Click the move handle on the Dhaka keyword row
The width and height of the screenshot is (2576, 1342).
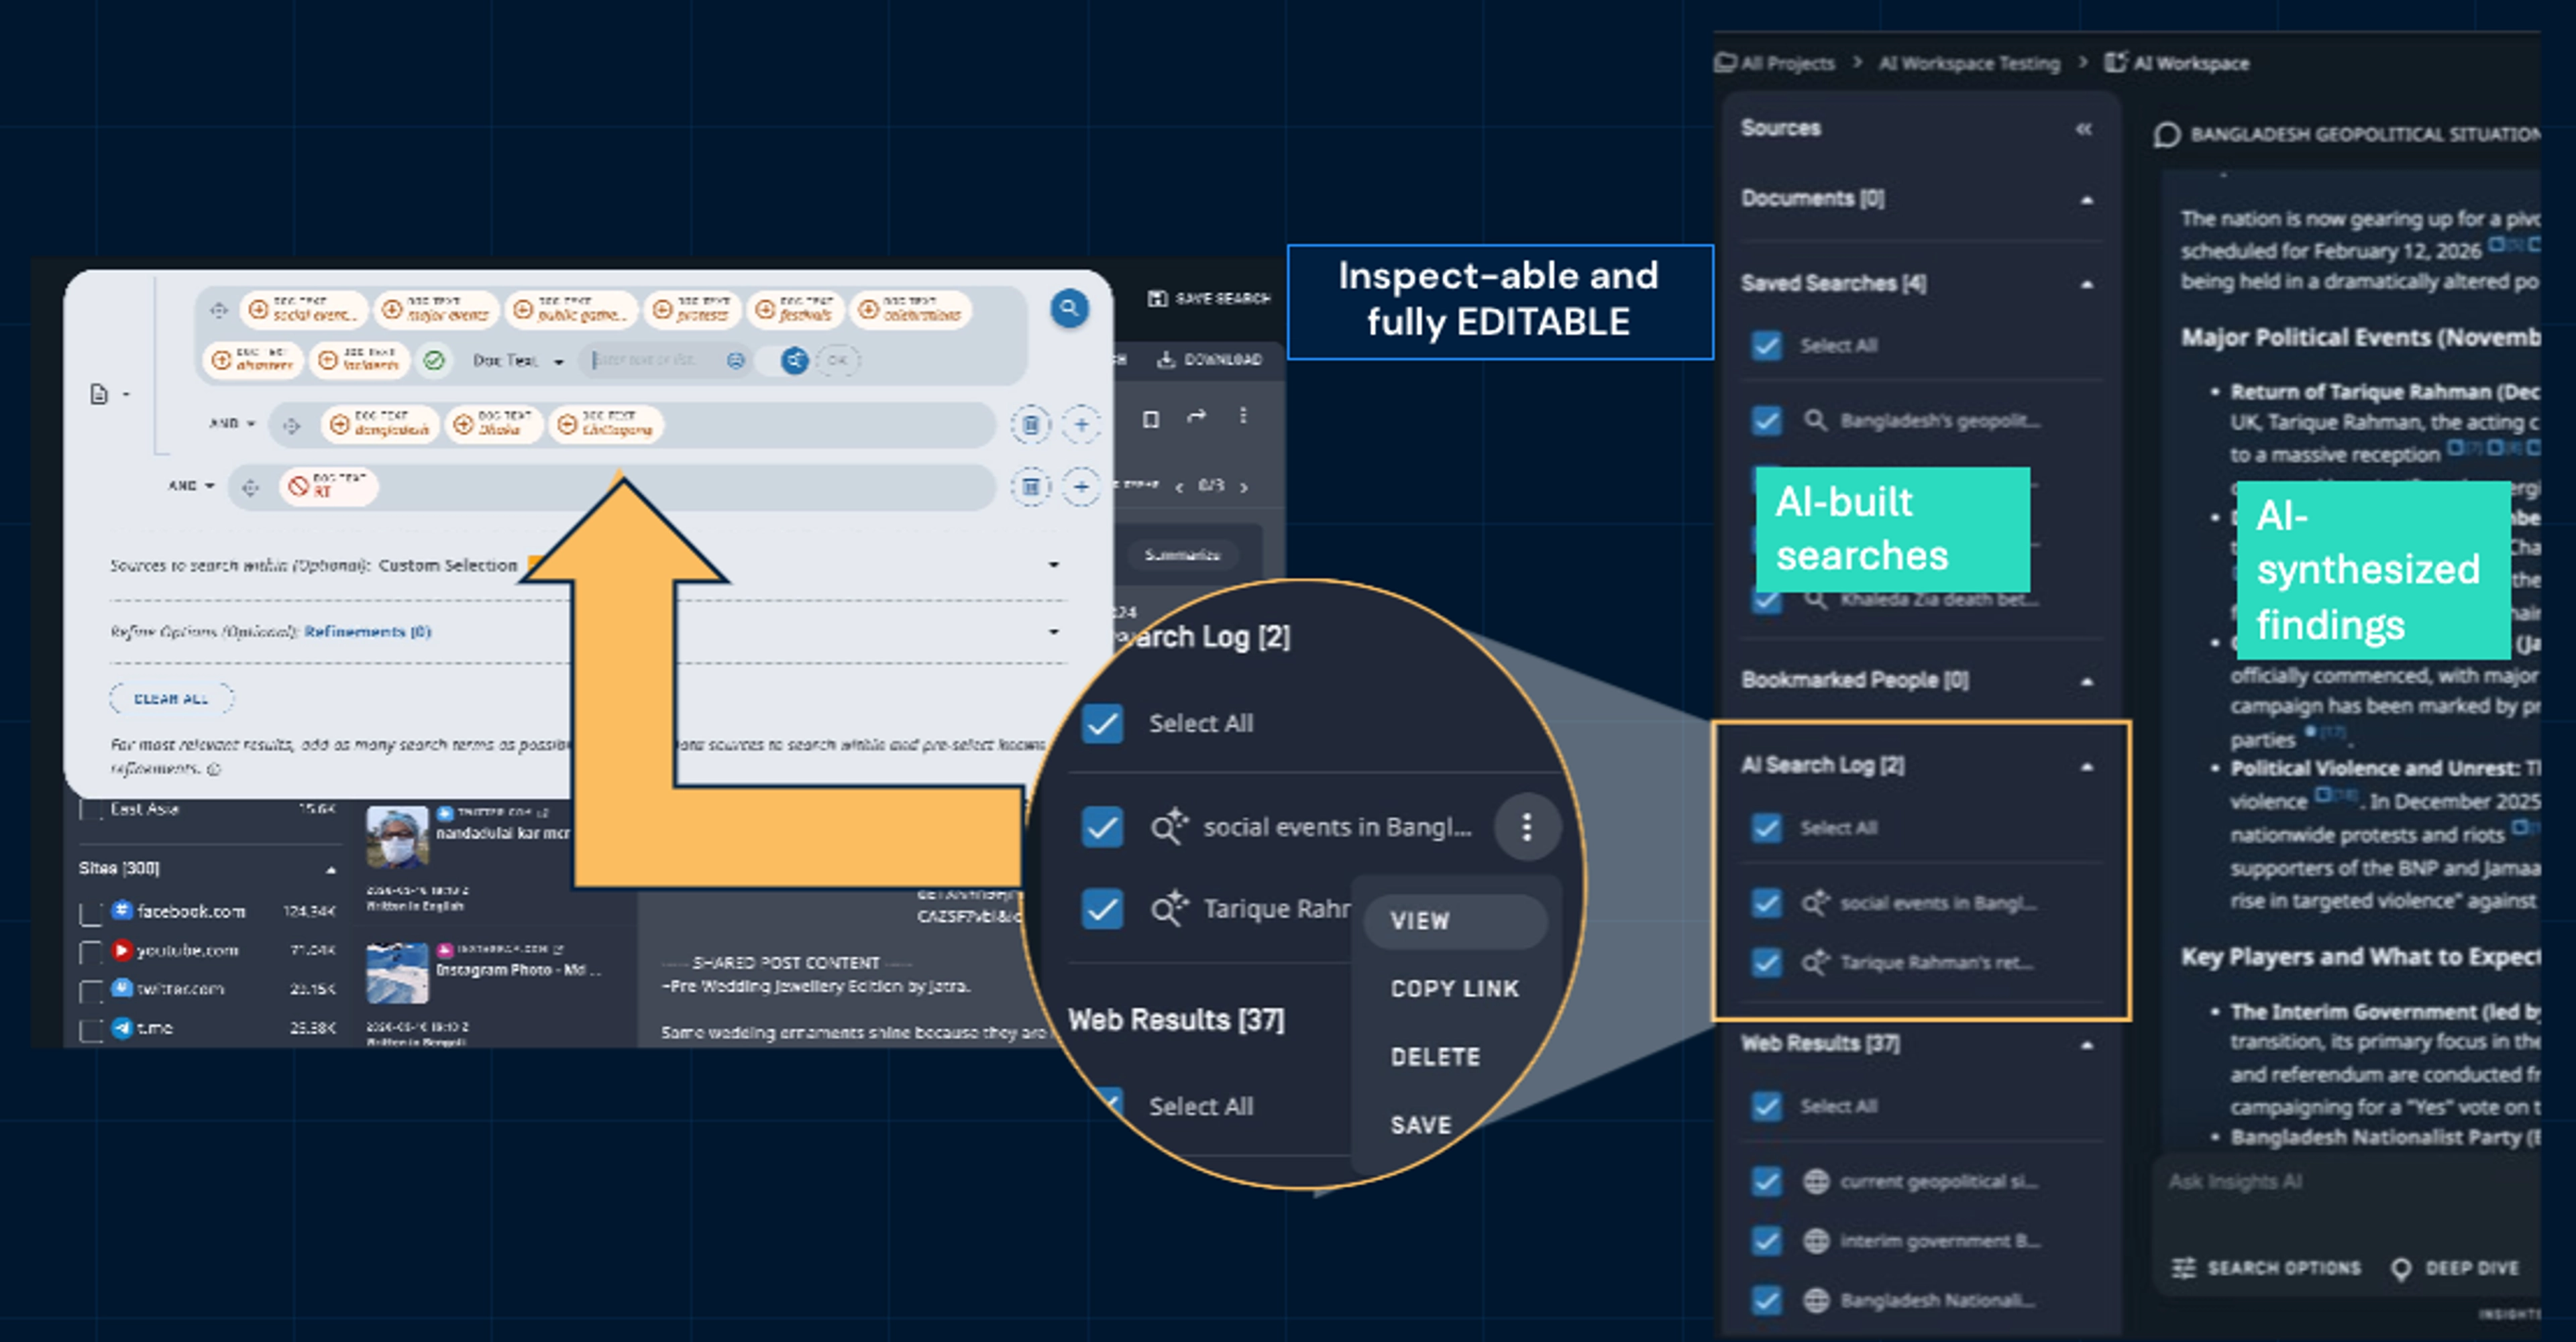291,426
